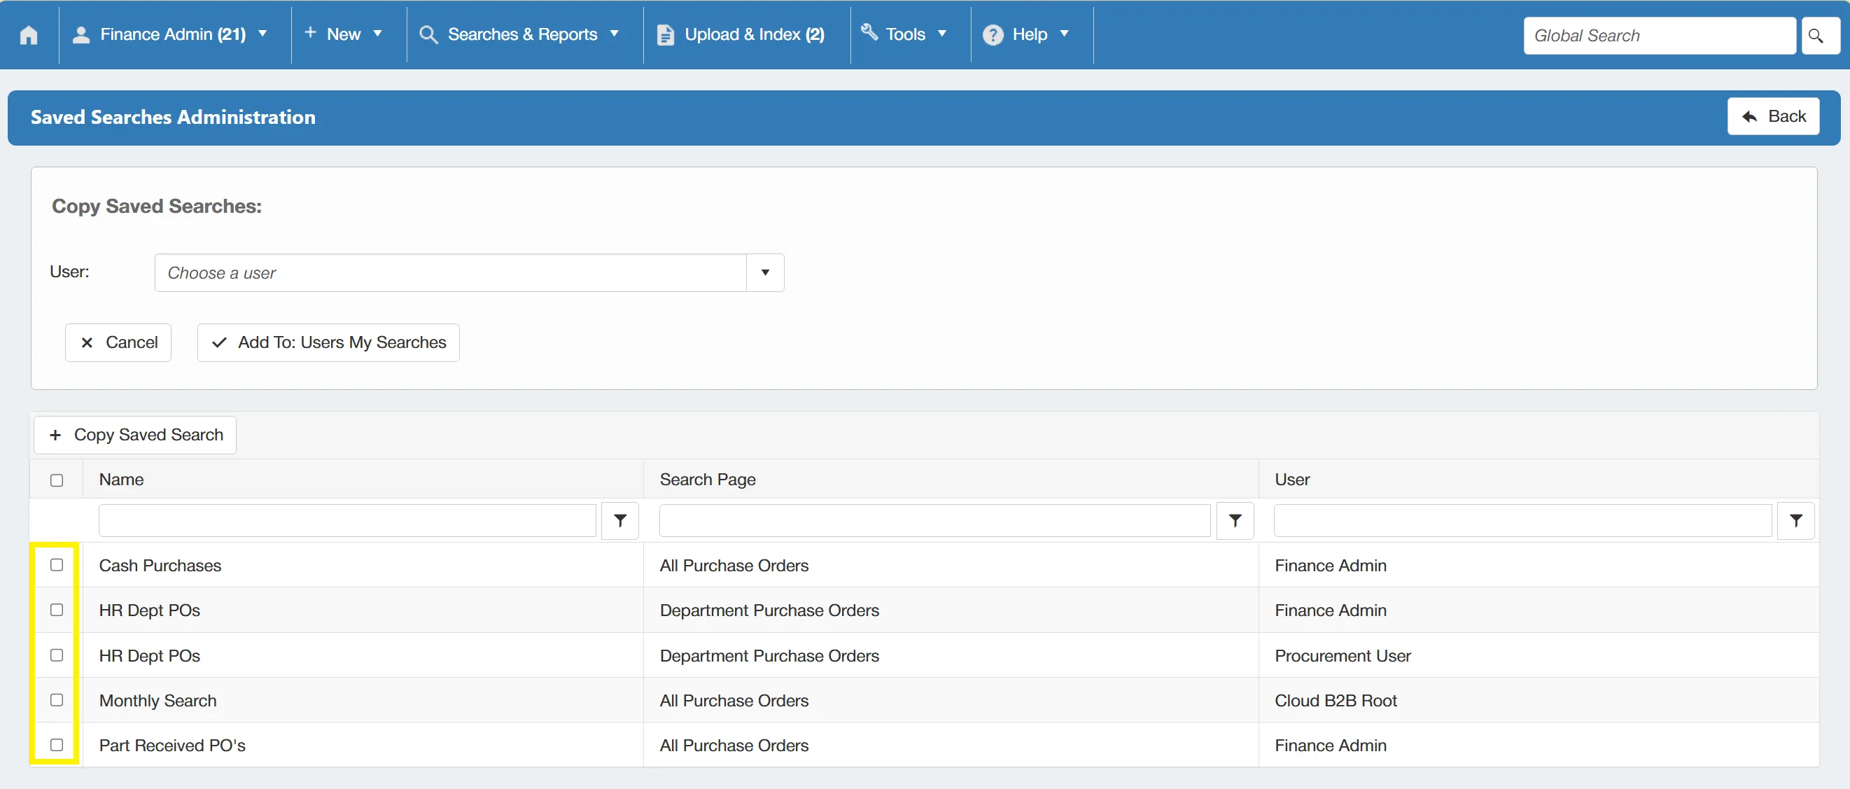1850x789 pixels.
Task: Check the Monthly Search row checkbox
Action: tap(57, 699)
